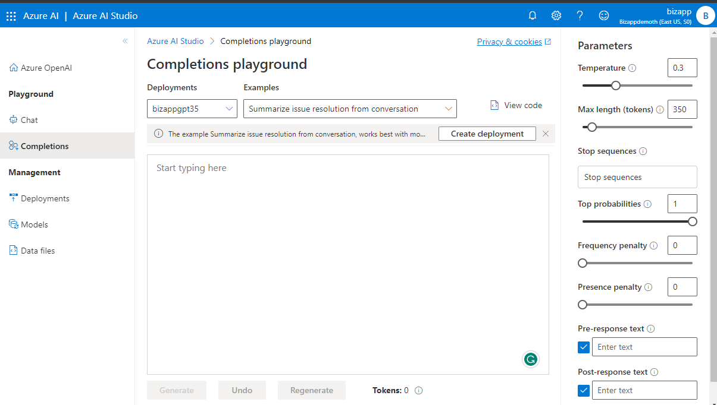The image size is (717, 405).
Task: Show Presence penalty info tooltip
Action: [649, 287]
